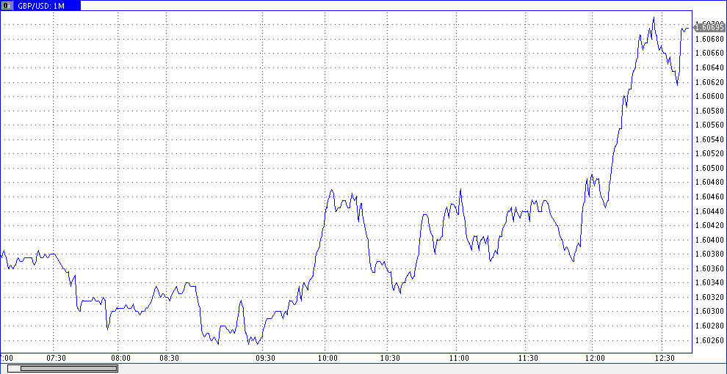Click the 1.60640 price axis label

point(710,67)
